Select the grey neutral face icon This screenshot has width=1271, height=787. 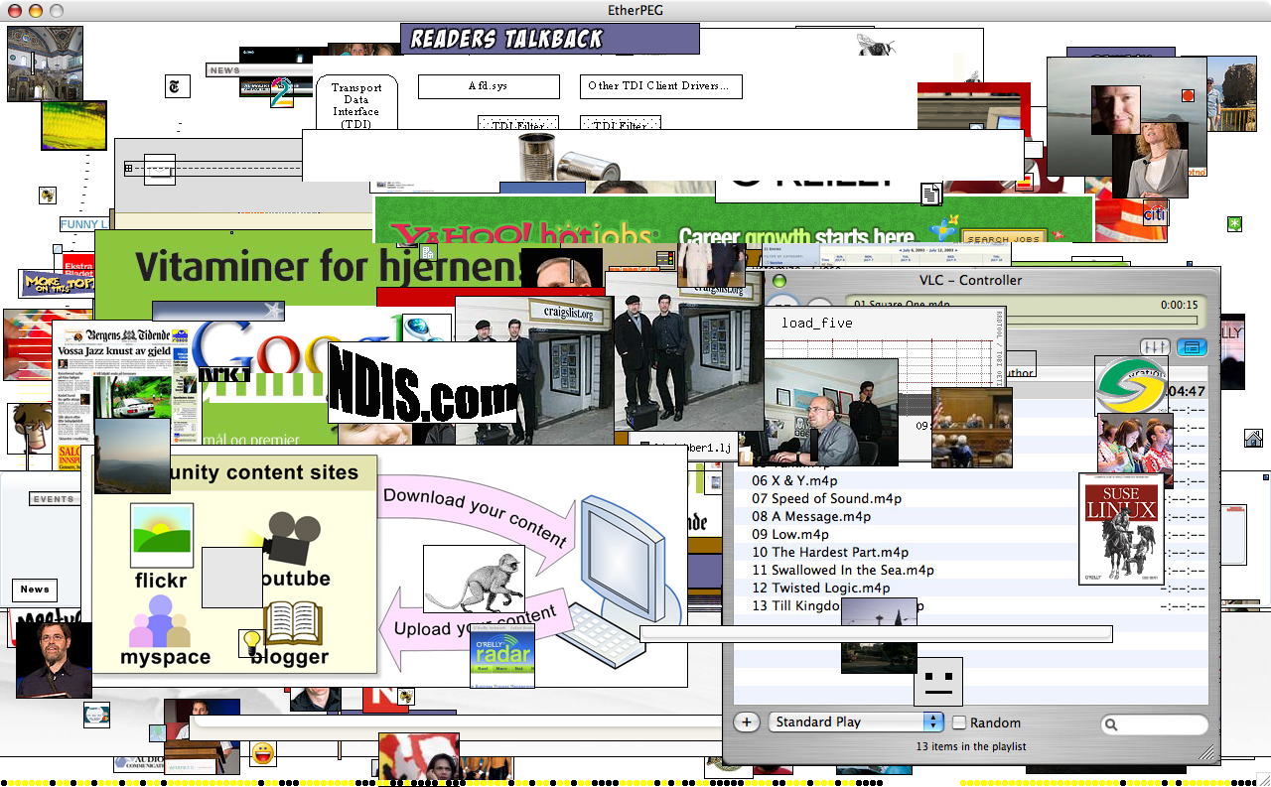(x=938, y=681)
